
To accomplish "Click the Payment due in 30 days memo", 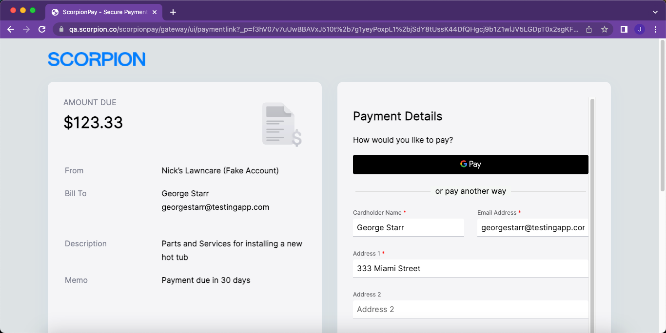I will pyautogui.click(x=206, y=280).
